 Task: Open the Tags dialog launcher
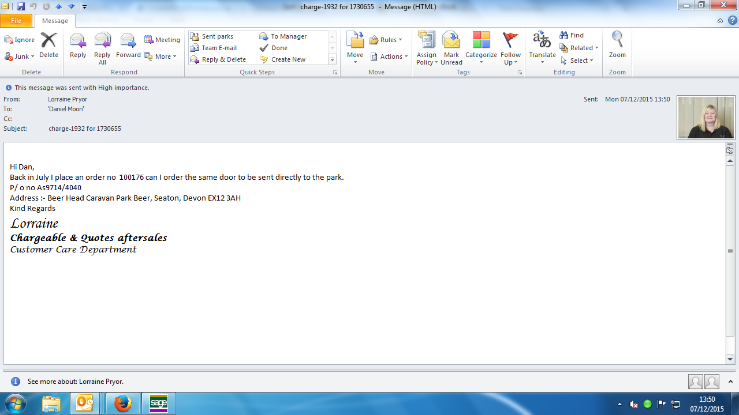click(x=520, y=73)
